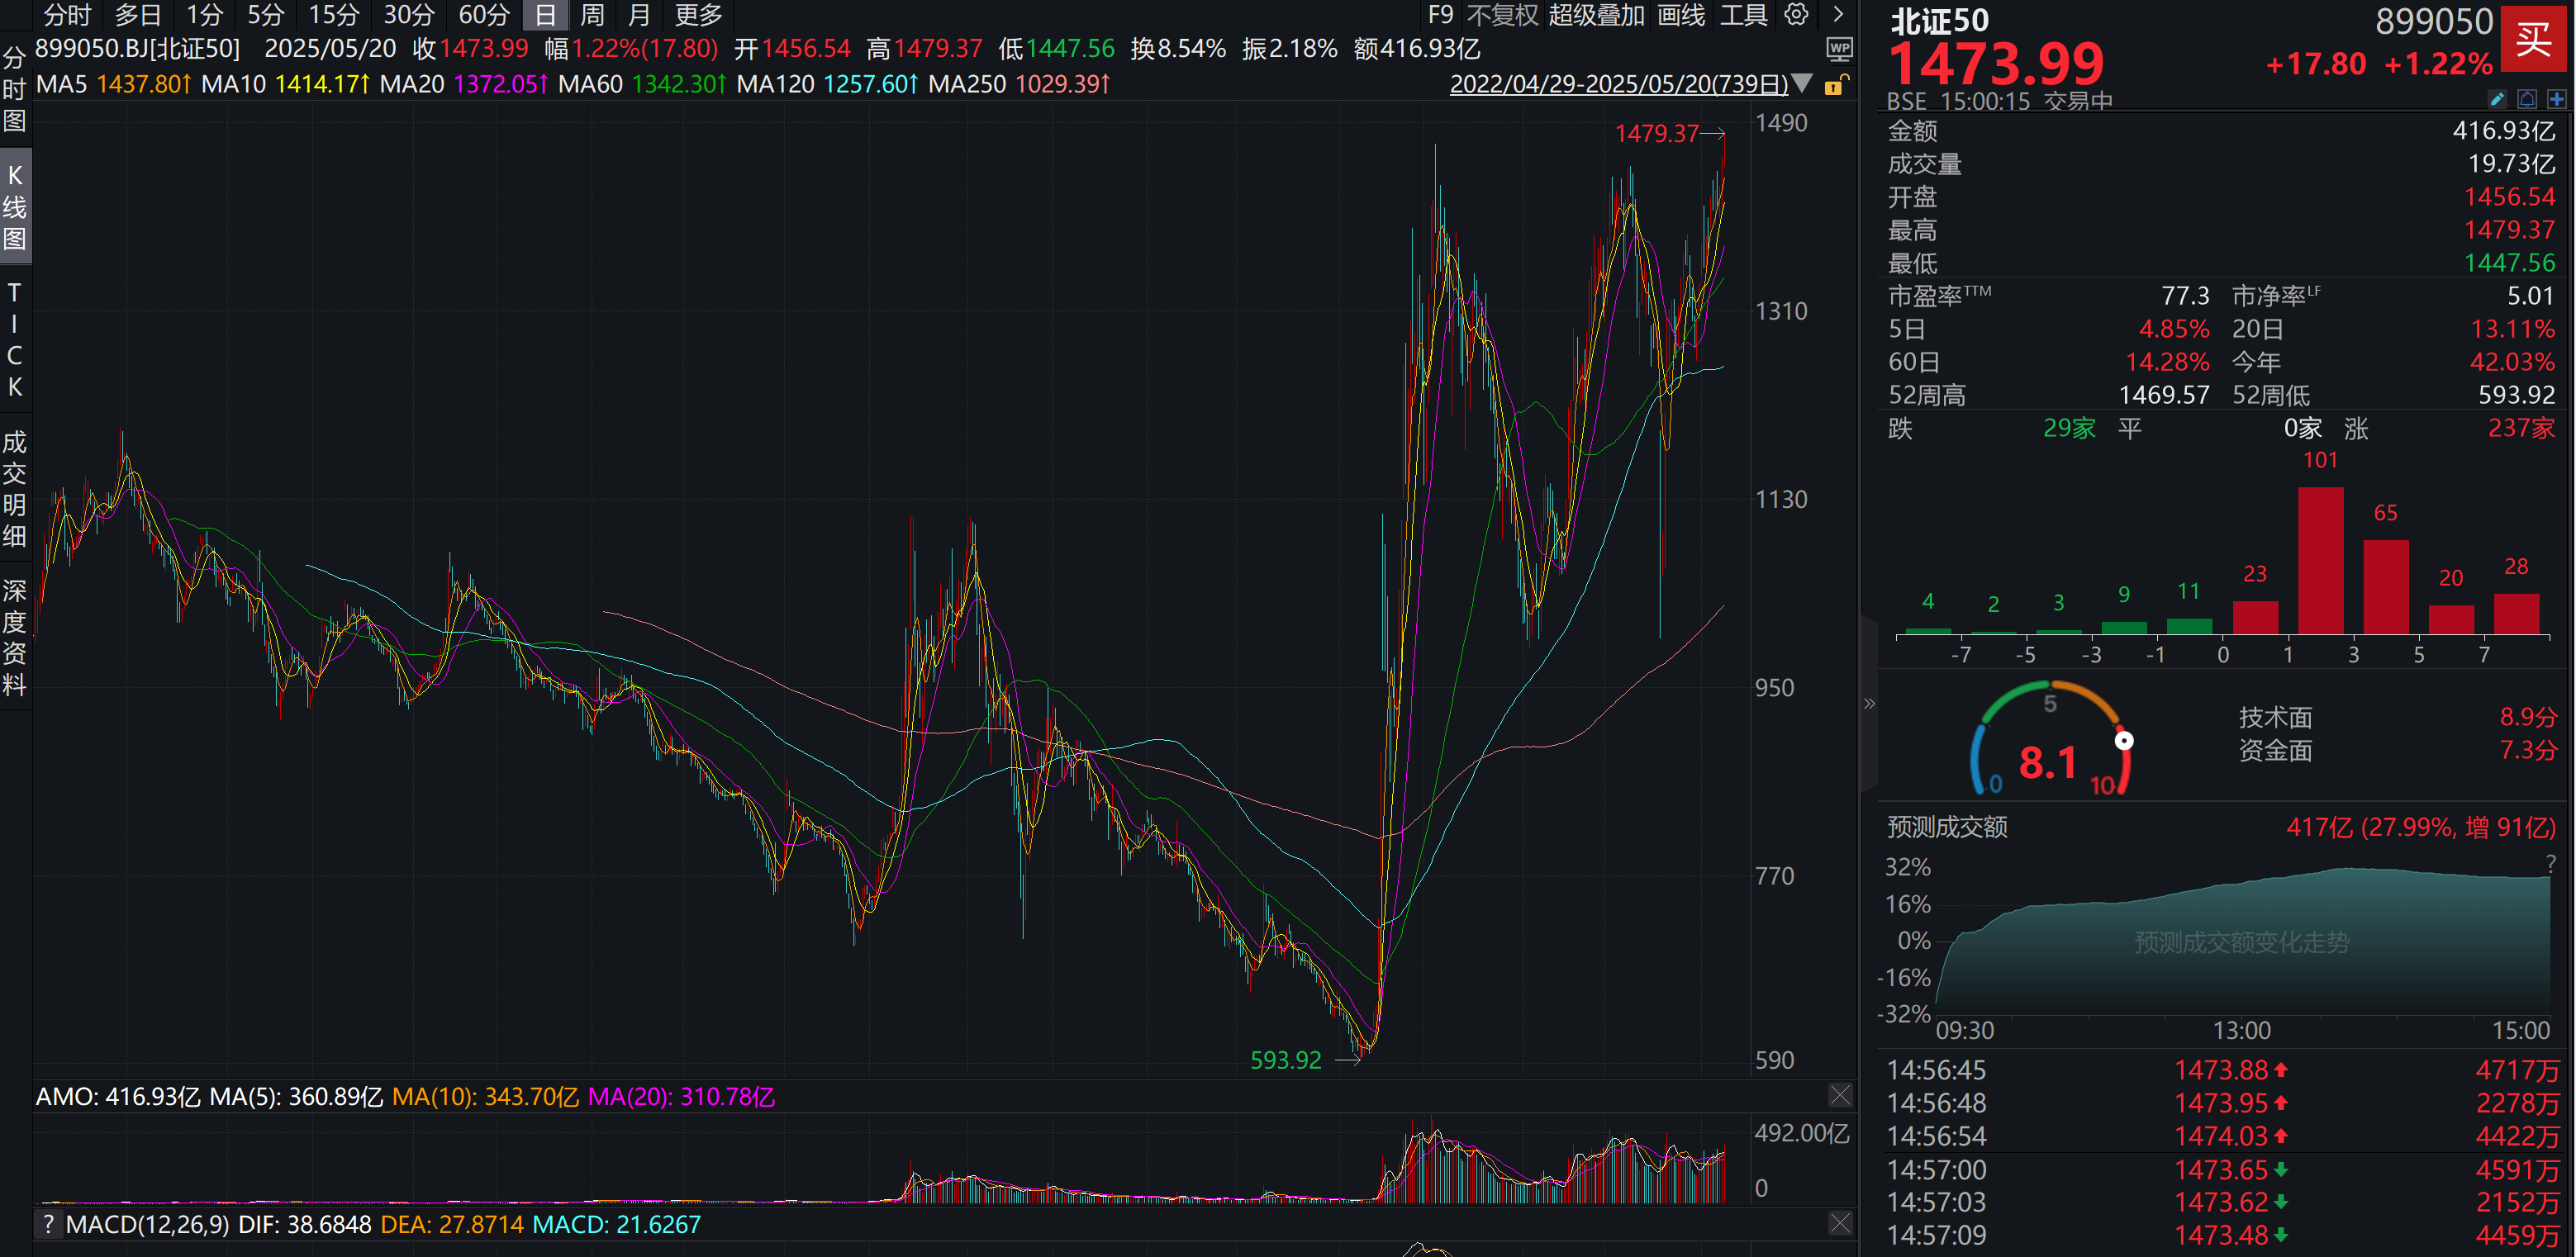Collapse the right quote panel arrow

(x=1869, y=704)
